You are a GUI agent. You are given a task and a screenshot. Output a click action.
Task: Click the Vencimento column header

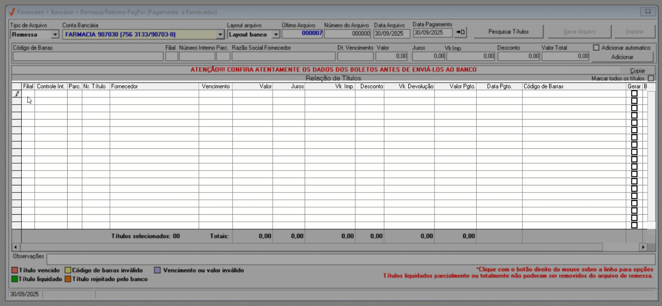215,86
